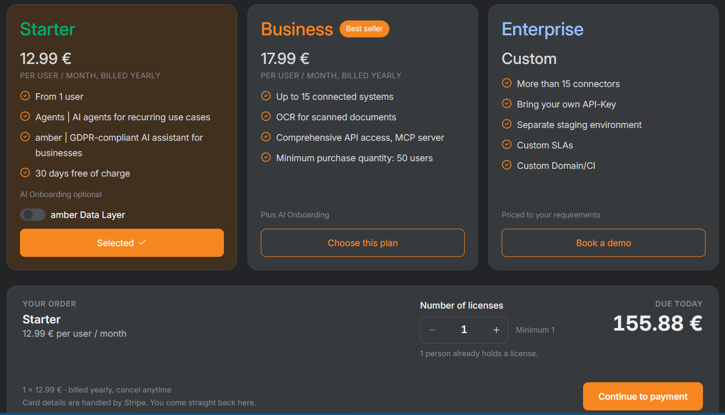
Task: Click the 'Starter' plan heading
Action: pos(48,29)
